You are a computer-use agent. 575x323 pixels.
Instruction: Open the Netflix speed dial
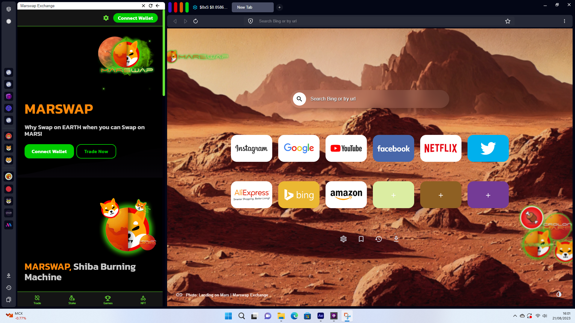[441, 148]
